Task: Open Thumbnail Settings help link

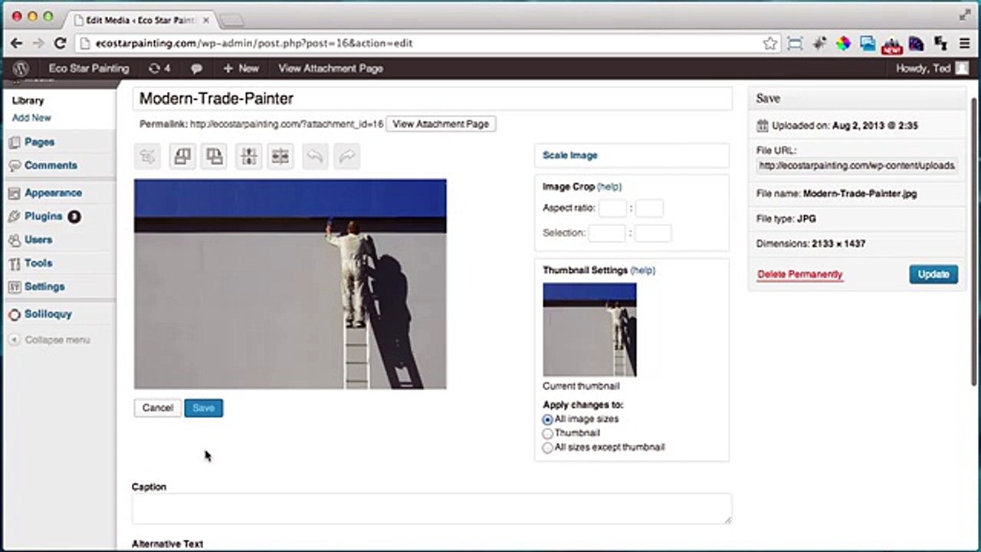Action: click(x=643, y=270)
